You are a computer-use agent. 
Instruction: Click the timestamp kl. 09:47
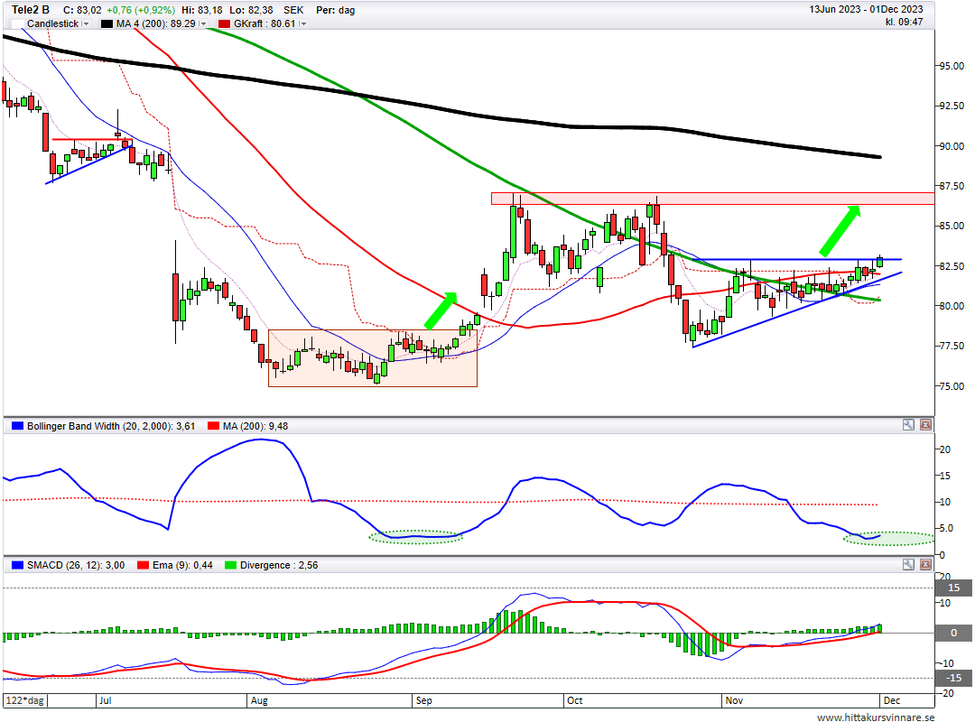pos(905,22)
